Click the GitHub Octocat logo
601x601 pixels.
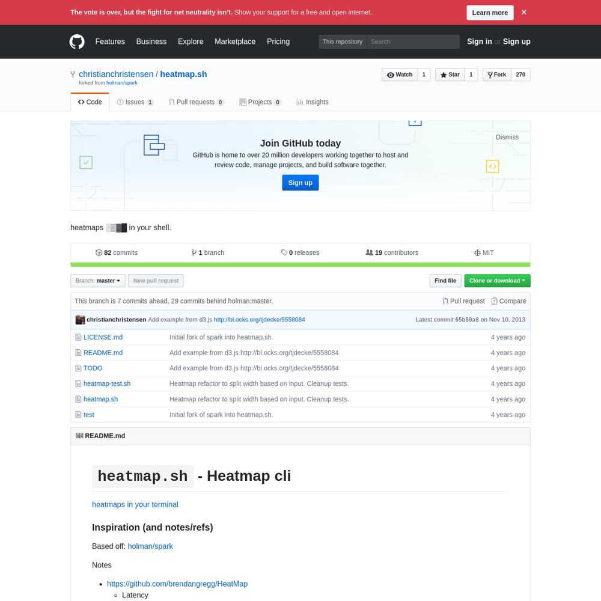tap(77, 41)
